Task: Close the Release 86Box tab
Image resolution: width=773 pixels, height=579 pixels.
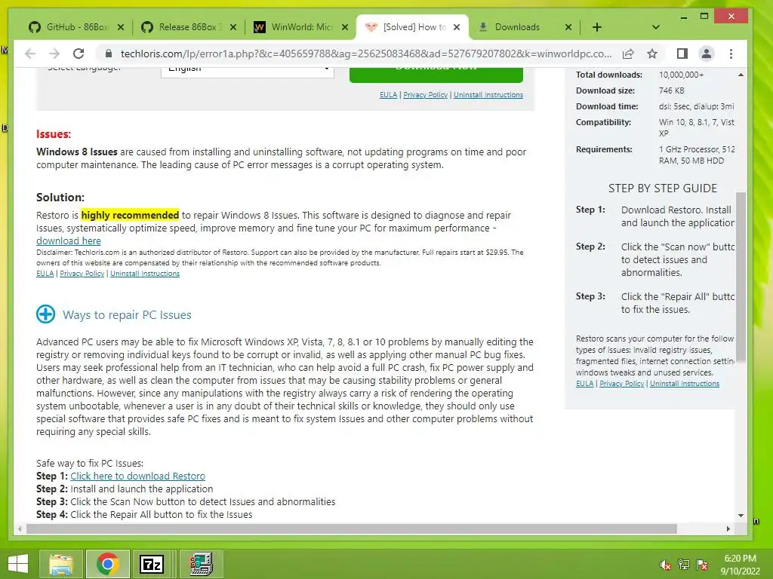Action: tap(233, 28)
